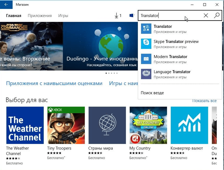Screen dimensions: 224x170
Task: Open Приложения с наивысшими оценками link
Action: [x=54, y=83]
